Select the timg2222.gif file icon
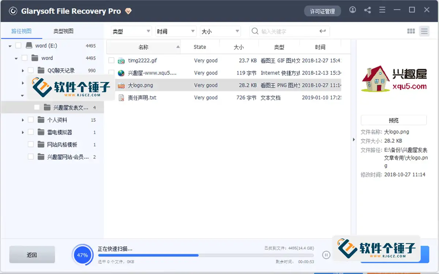The image size is (439, 274). (121, 60)
